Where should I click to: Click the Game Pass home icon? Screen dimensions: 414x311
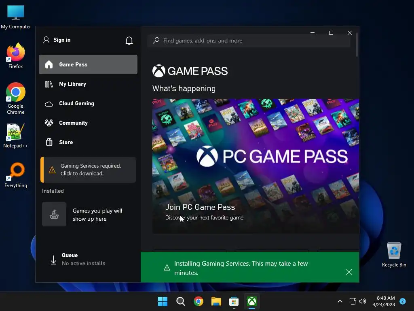(x=49, y=64)
